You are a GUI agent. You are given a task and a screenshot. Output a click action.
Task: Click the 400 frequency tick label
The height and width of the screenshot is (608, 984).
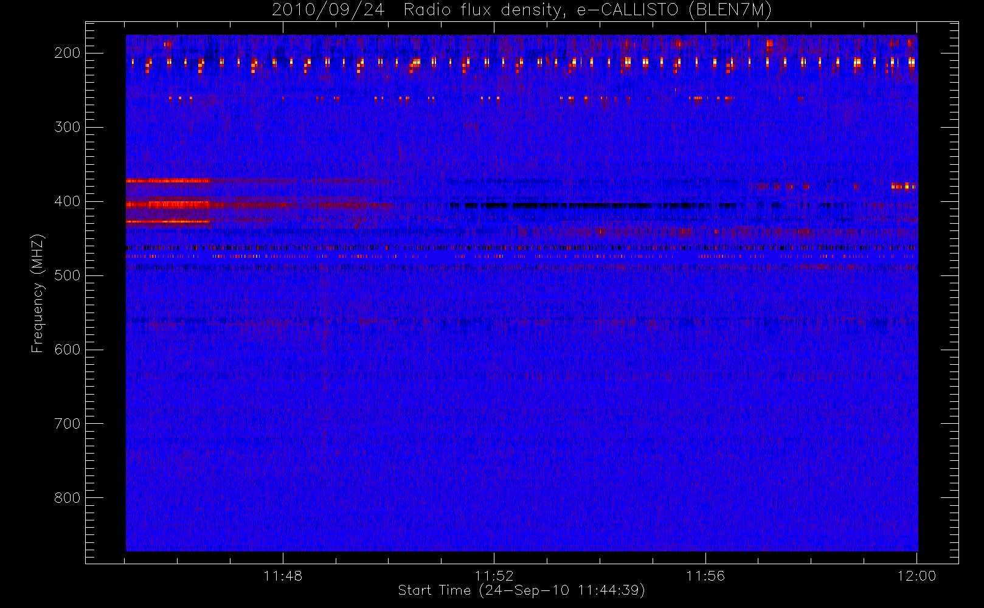[68, 201]
